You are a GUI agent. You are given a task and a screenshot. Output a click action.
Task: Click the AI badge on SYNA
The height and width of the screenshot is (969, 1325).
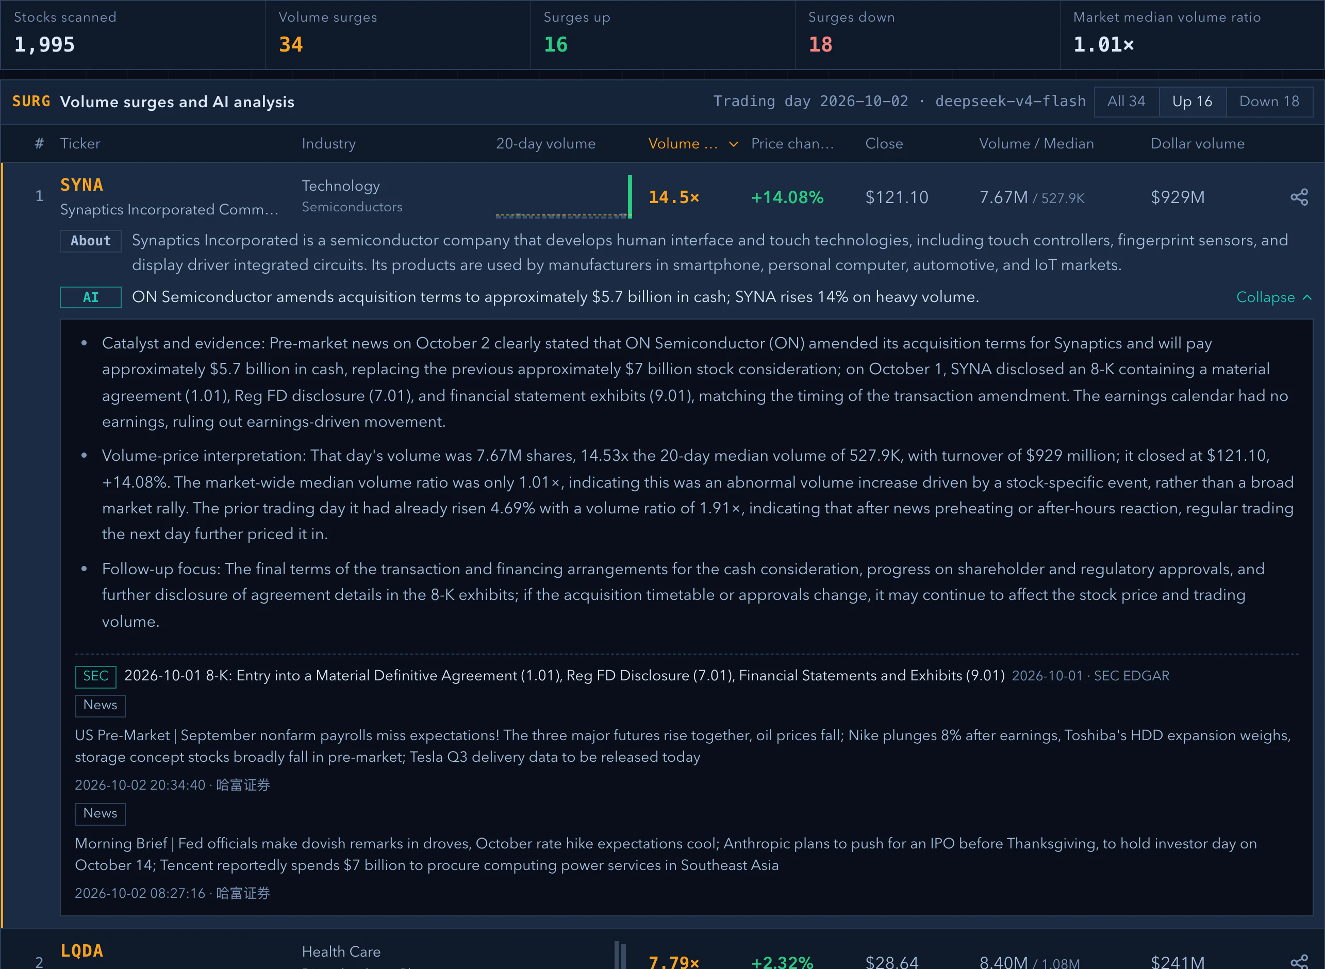pos(91,297)
